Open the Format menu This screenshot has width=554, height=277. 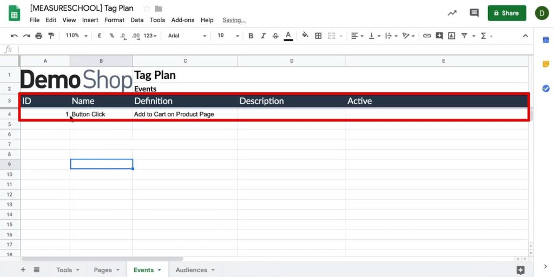tap(115, 20)
